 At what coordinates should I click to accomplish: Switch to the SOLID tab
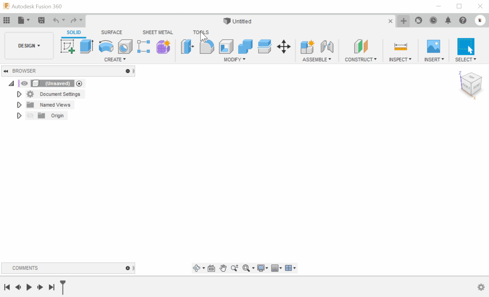pos(74,32)
